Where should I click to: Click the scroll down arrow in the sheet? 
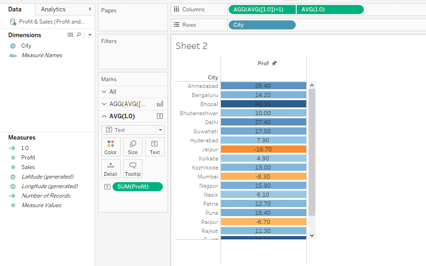point(311,235)
